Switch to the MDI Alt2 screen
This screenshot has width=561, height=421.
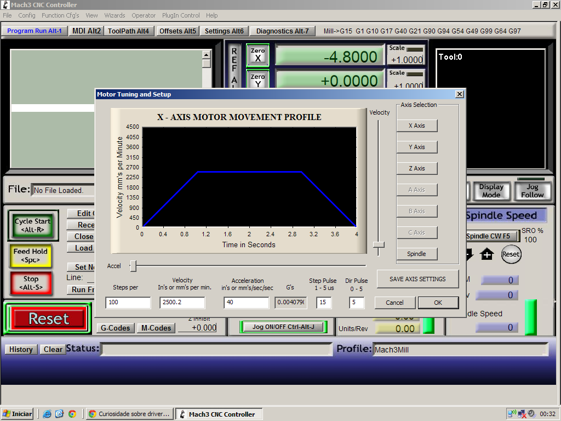(87, 31)
